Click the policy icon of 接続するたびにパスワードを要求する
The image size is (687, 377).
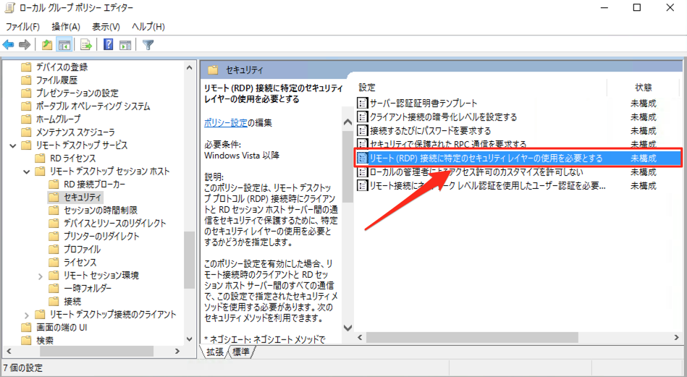coord(363,130)
